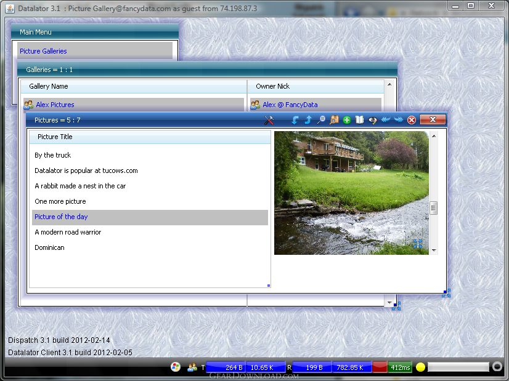Select the 'One more picture' row
The width and height of the screenshot is (509, 381).
[150, 201]
